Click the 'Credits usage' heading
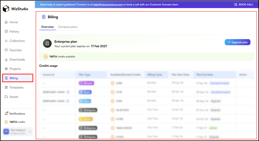 (48, 66)
